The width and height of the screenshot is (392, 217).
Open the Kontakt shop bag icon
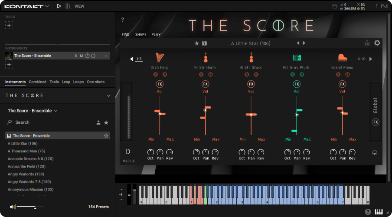click(334, 6)
